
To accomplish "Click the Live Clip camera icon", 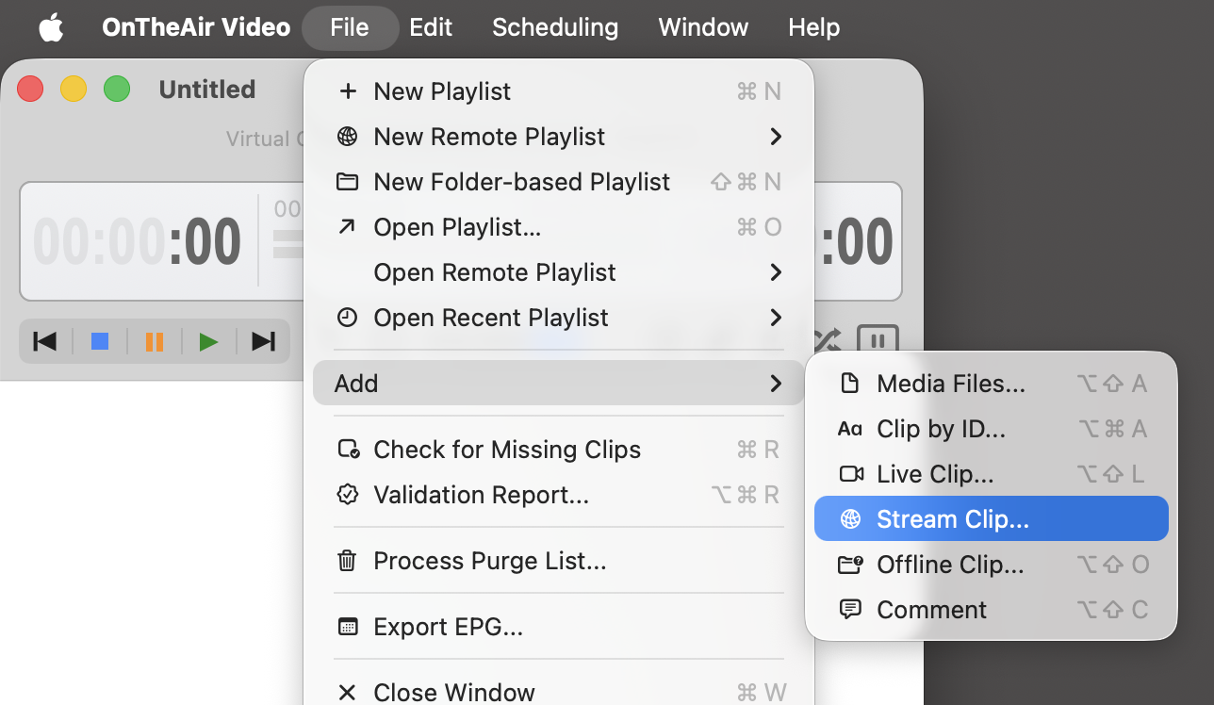I will tap(851, 474).
